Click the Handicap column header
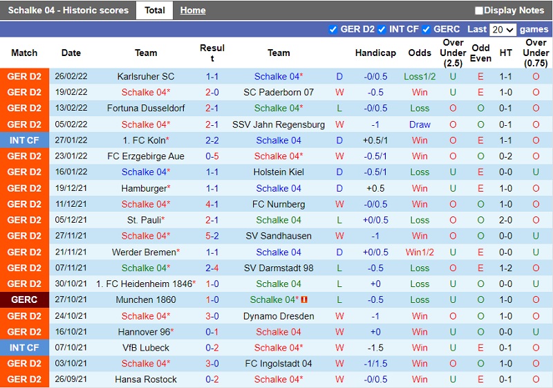Viewport: 553px width, 388px height. [x=375, y=53]
